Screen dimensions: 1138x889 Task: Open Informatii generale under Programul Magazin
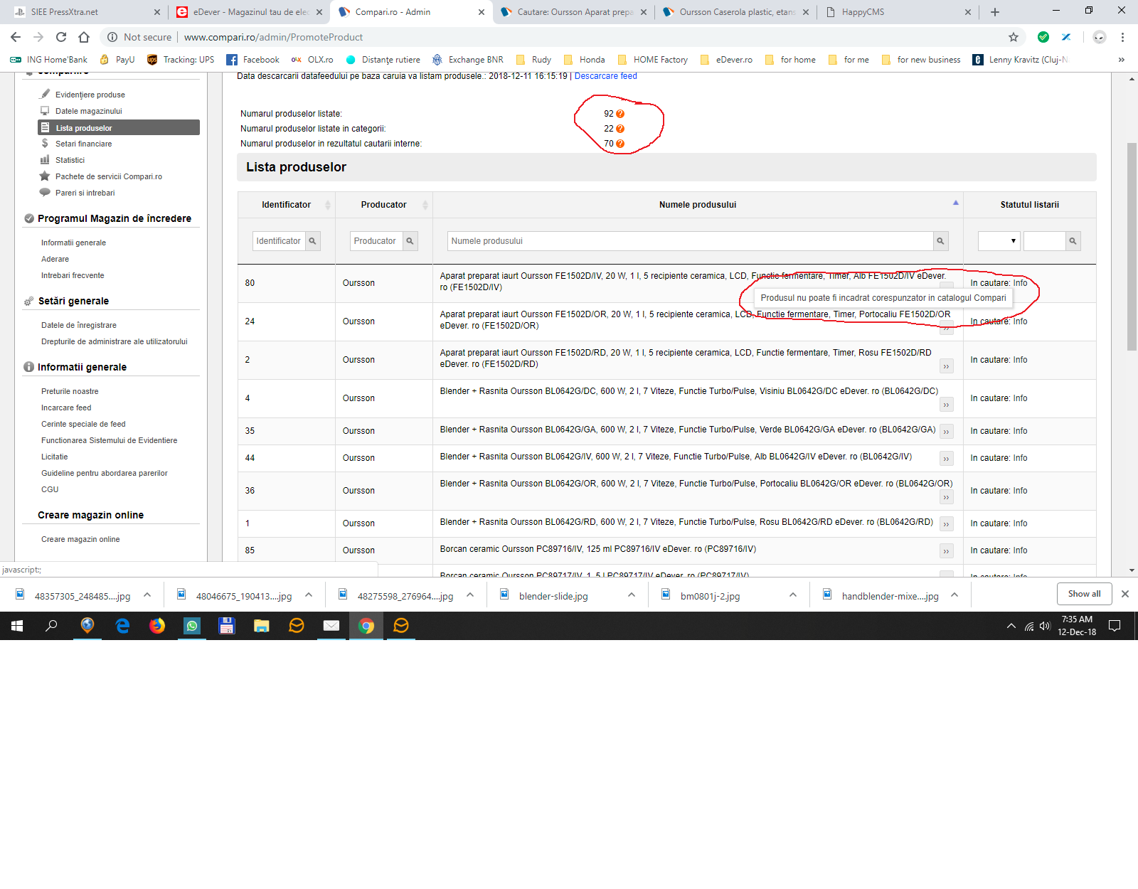point(73,243)
